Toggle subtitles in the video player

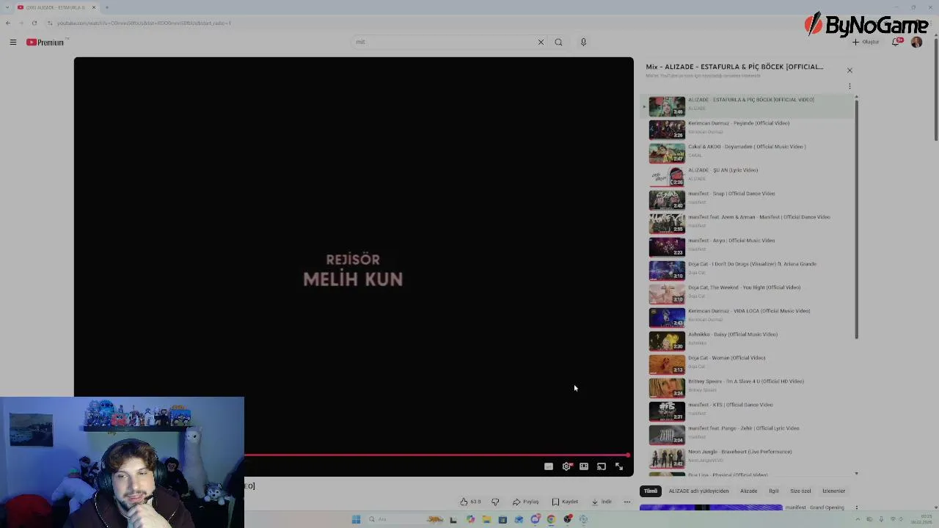(x=548, y=466)
